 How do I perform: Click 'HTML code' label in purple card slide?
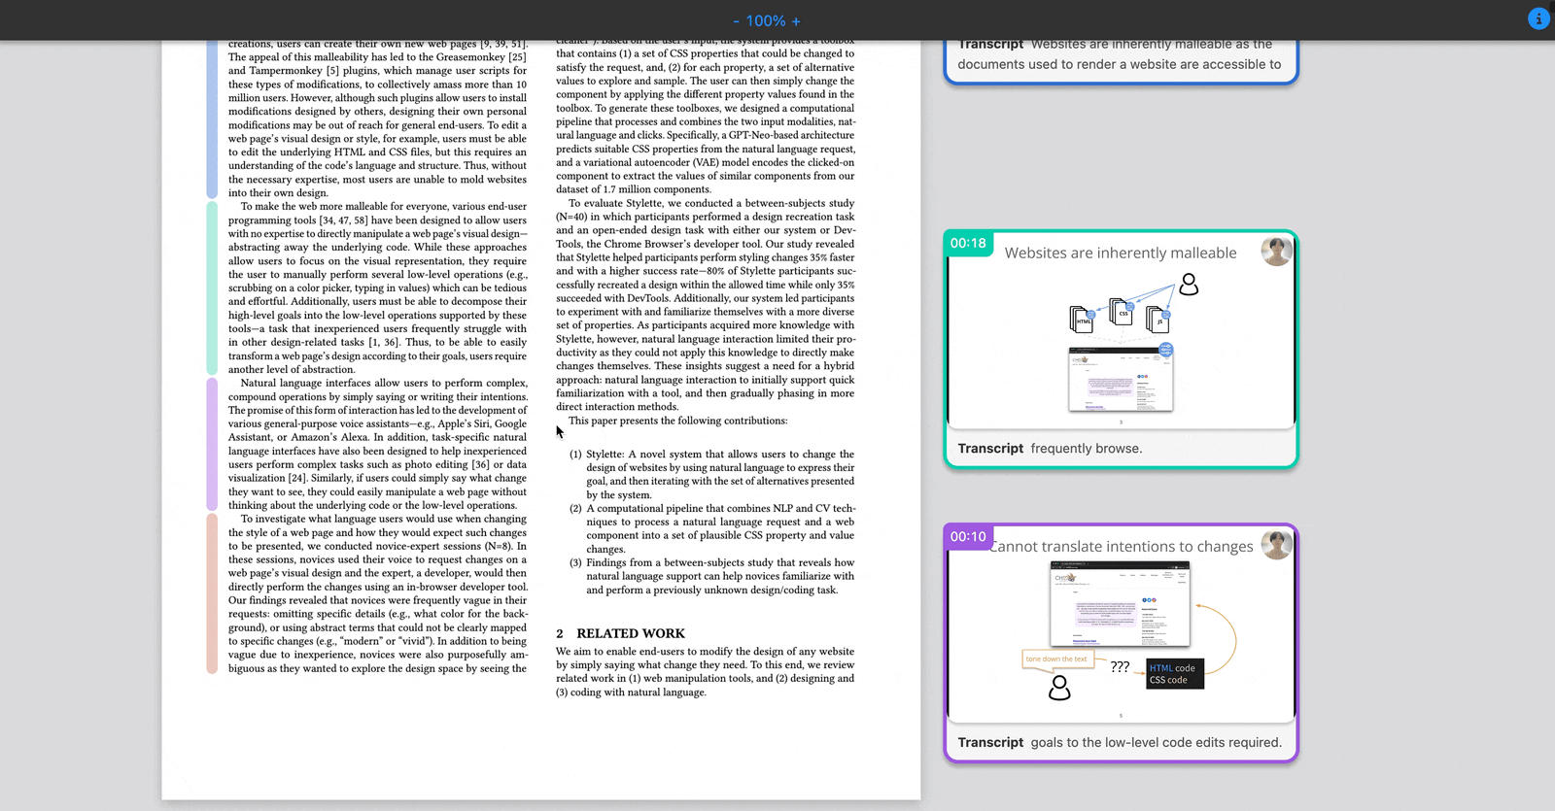coord(1172,668)
